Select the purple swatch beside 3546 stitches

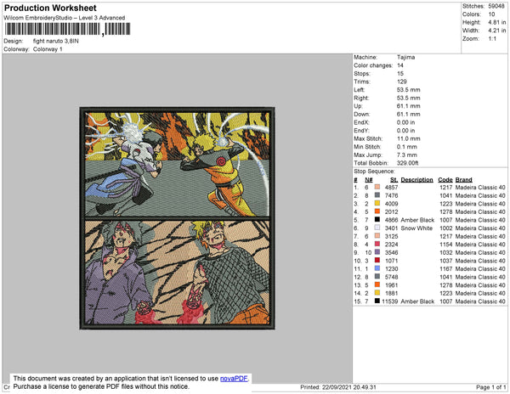[377, 252]
